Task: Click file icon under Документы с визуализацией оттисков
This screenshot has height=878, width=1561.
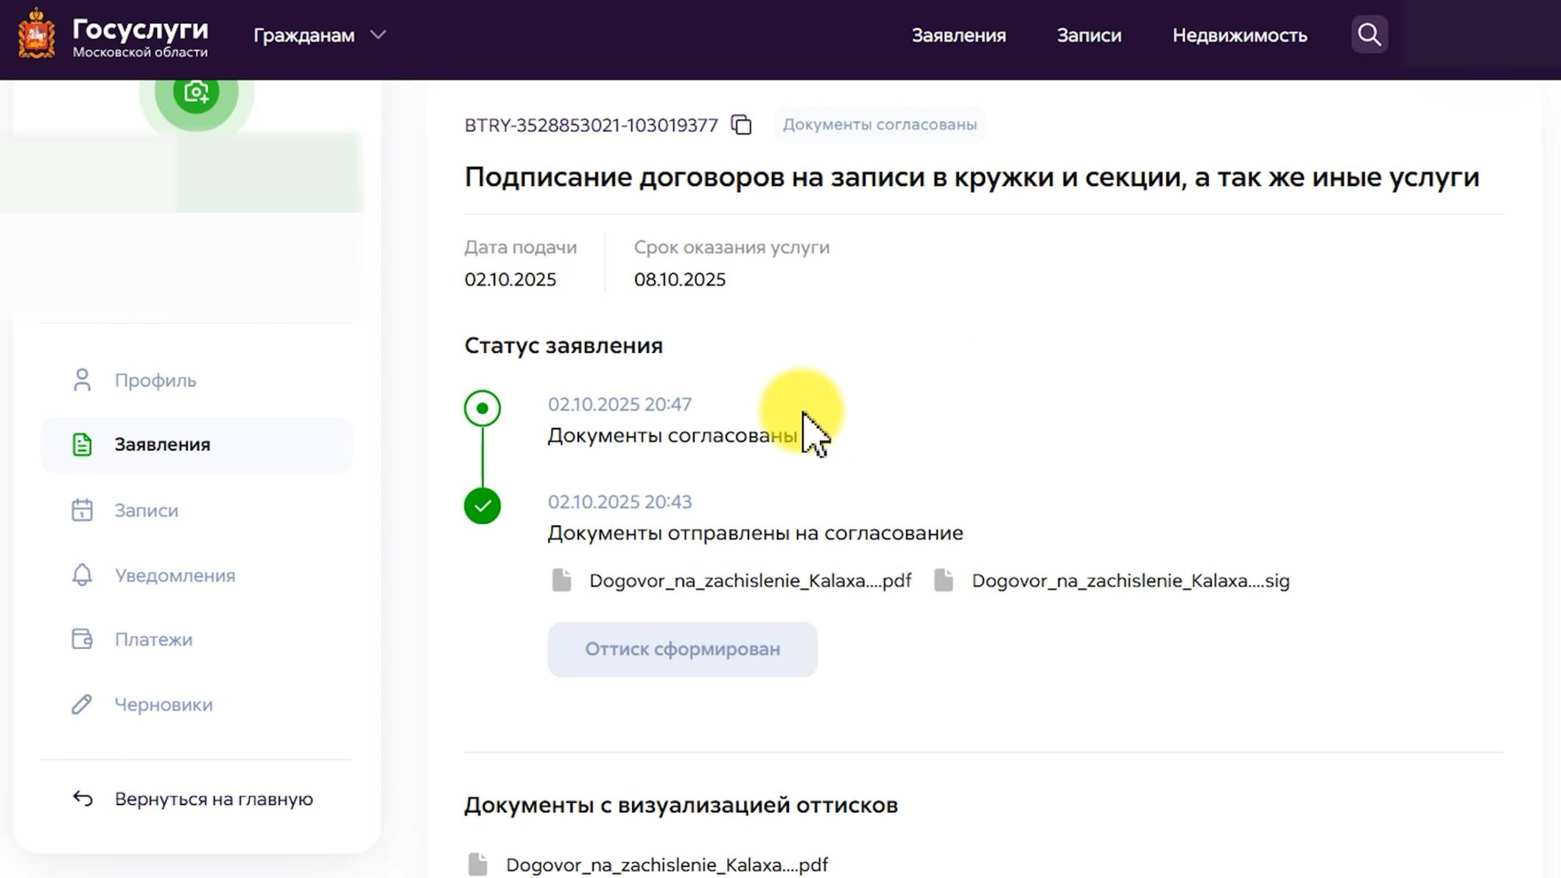Action: click(478, 865)
